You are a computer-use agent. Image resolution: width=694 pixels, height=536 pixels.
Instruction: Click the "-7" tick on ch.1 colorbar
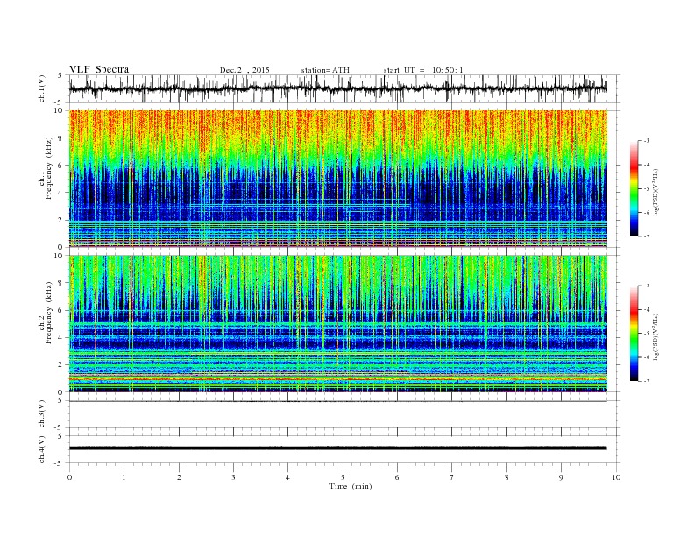click(x=646, y=236)
